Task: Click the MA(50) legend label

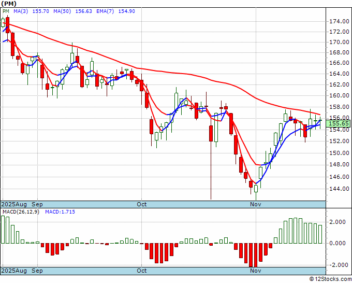Action: click(62, 11)
